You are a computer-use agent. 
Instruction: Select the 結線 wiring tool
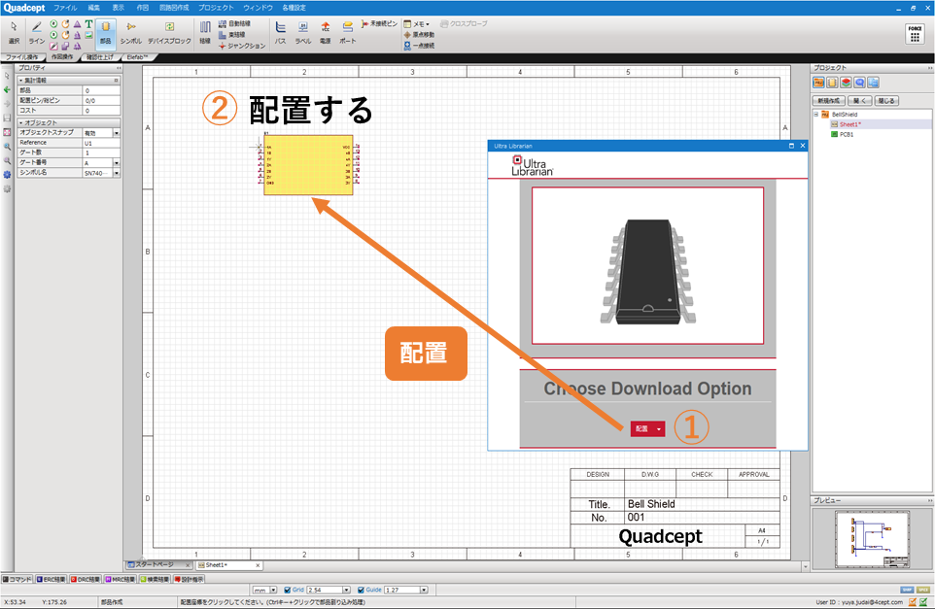click(204, 33)
